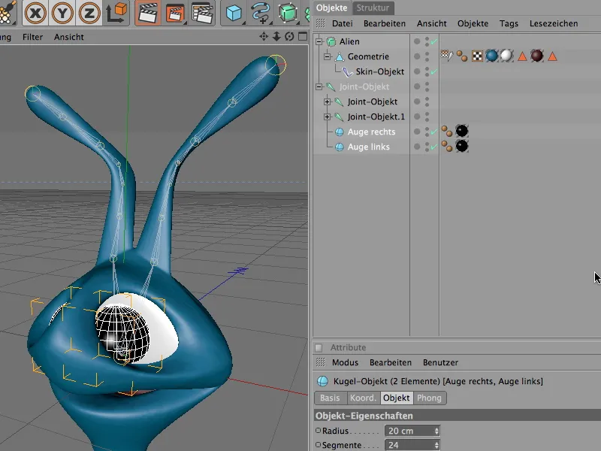
Task: Collapse the top-level Joint-Objekt
Action: click(319, 86)
